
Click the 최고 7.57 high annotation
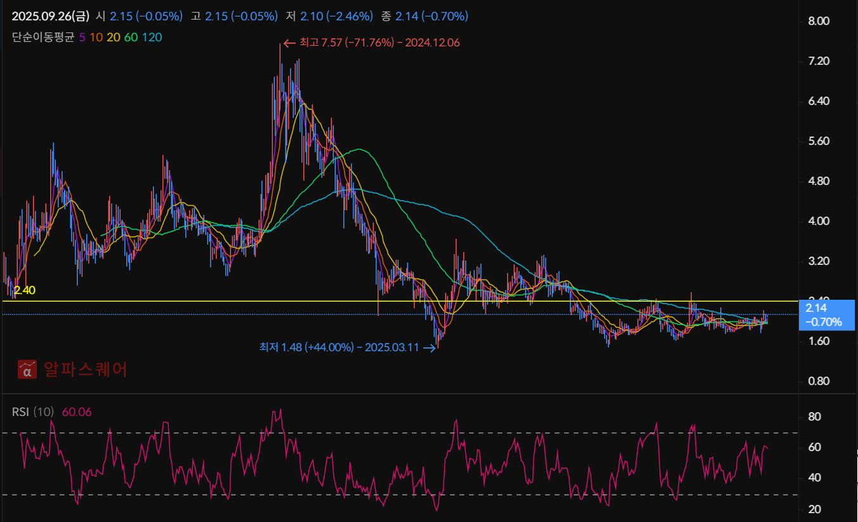[371, 43]
